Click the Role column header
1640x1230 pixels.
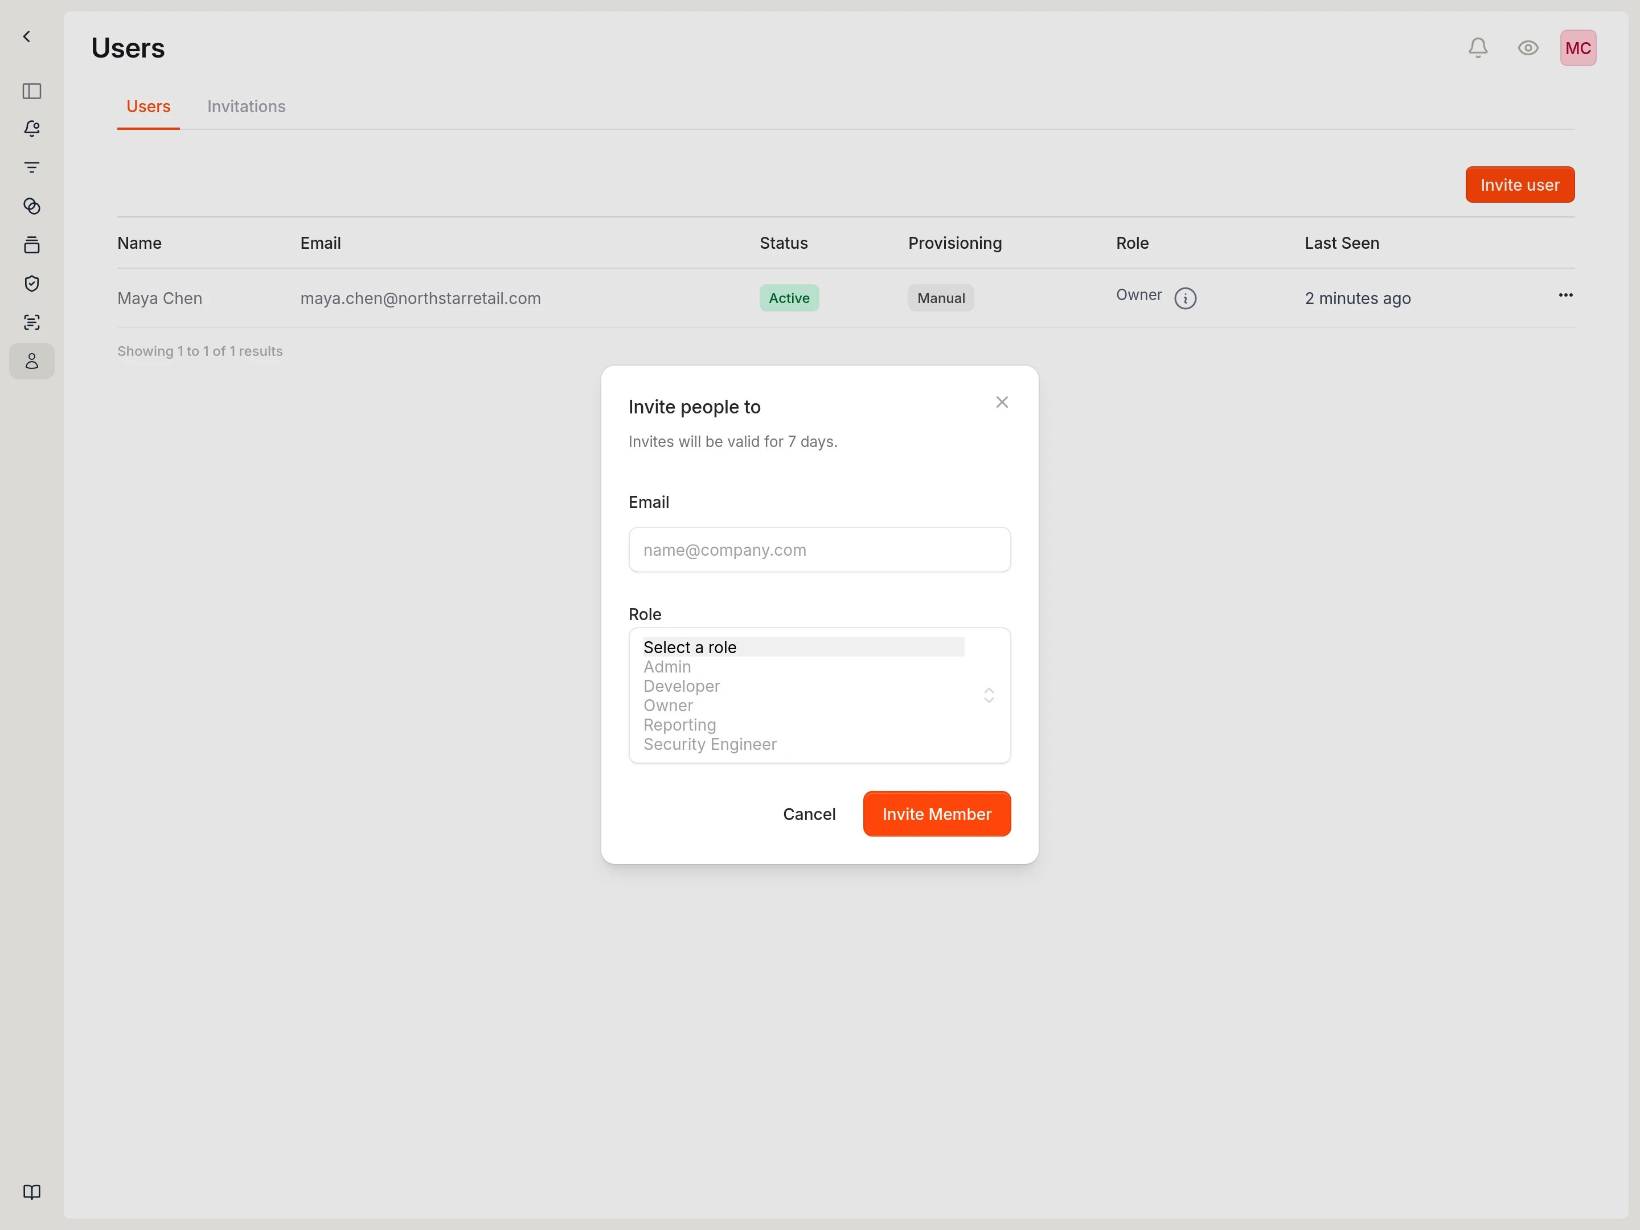(x=1132, y=243)
